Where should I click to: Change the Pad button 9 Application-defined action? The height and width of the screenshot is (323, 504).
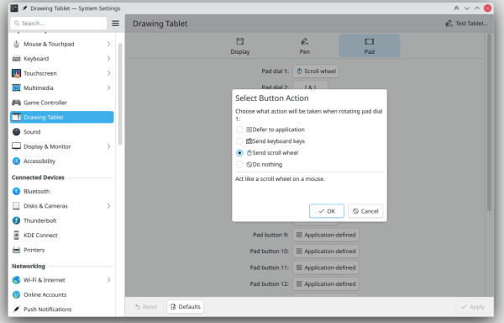(326, 235)
